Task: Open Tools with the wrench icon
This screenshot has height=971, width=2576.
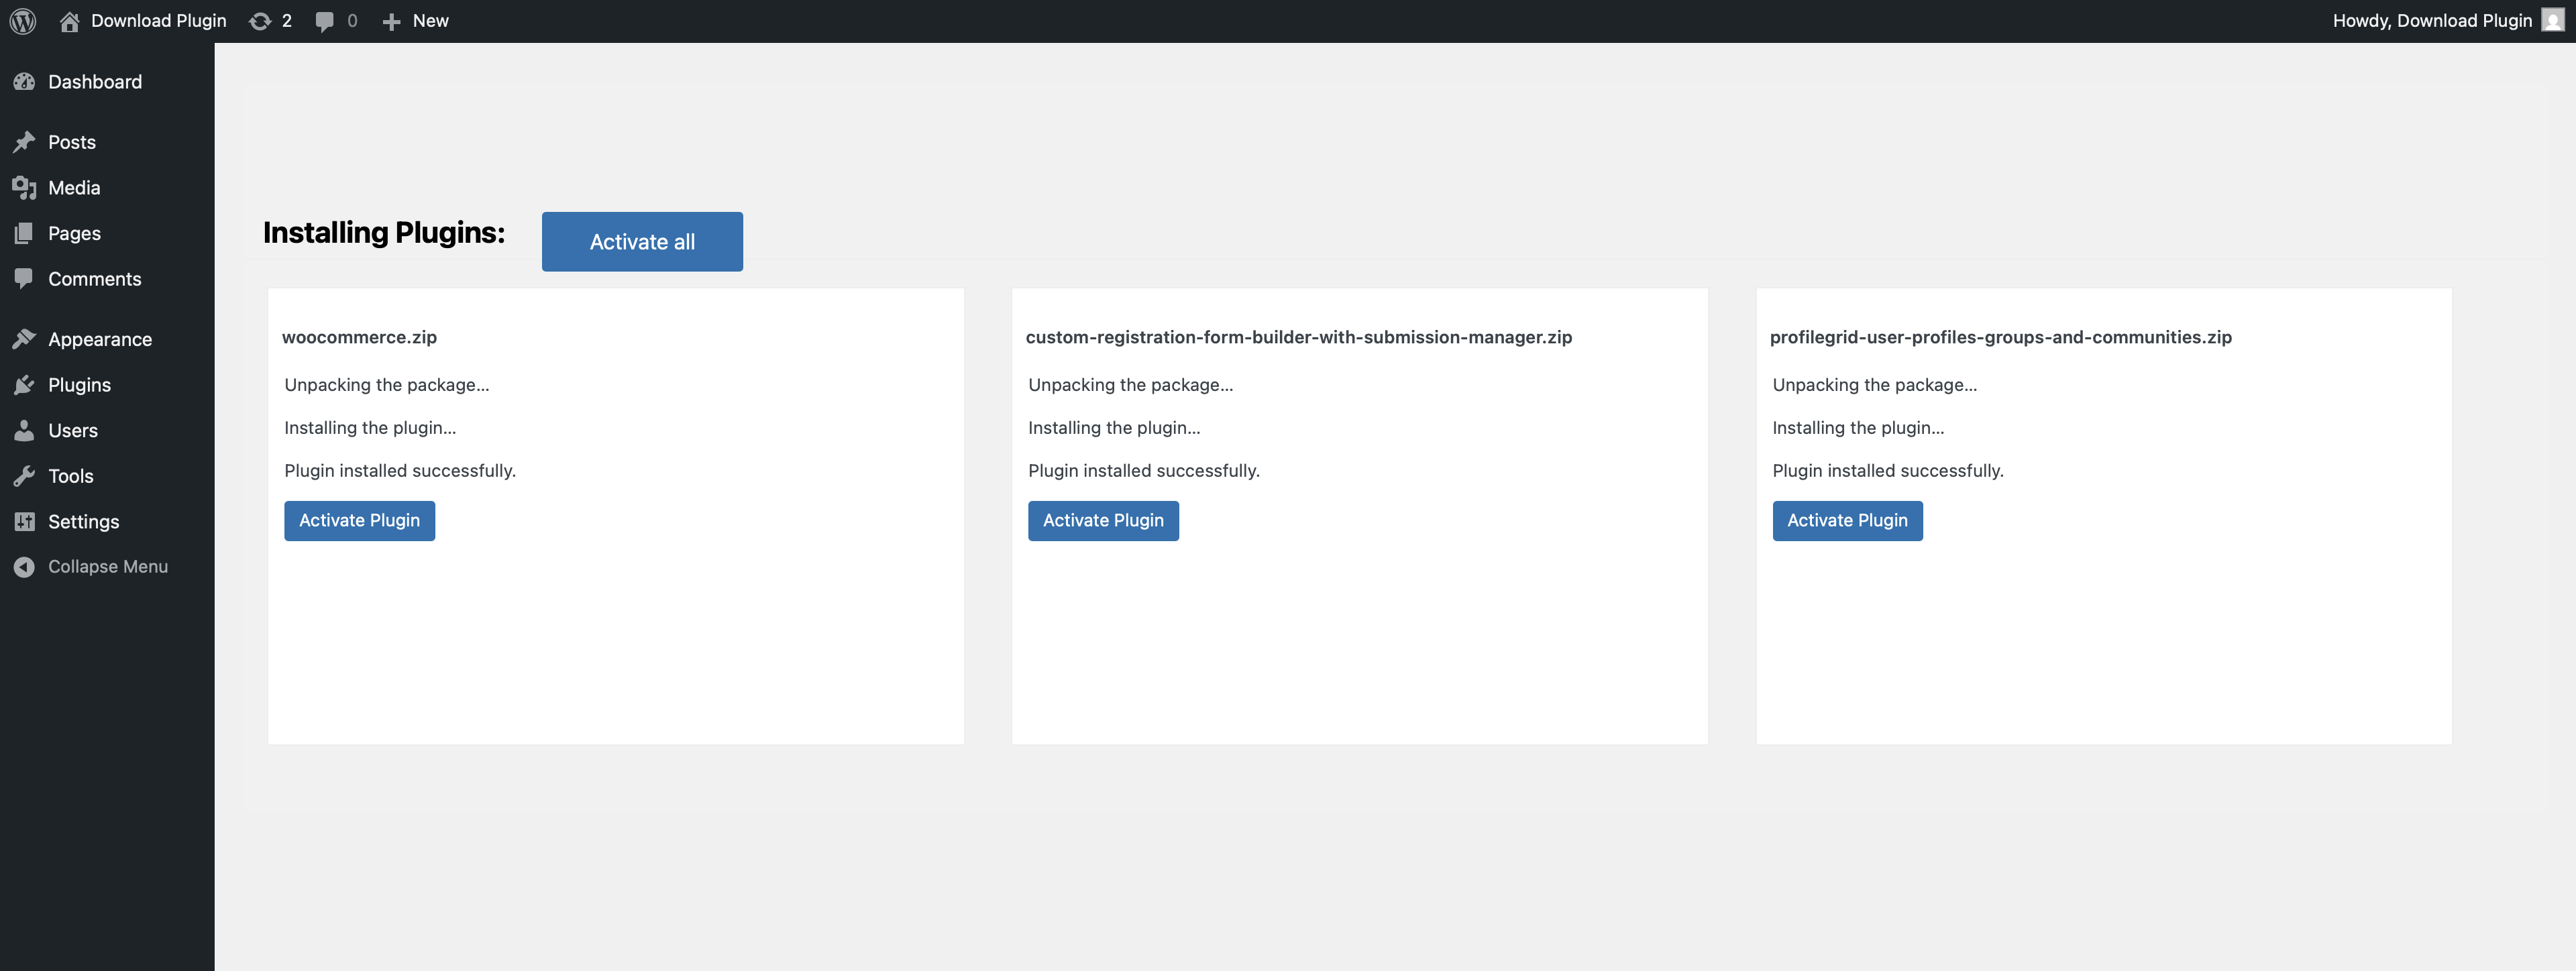Action: pos(26,475)
